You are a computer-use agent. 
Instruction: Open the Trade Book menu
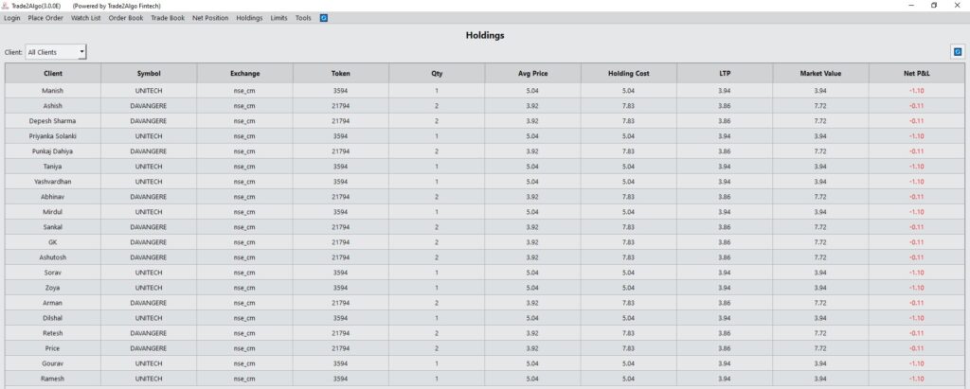pos(168,18)
